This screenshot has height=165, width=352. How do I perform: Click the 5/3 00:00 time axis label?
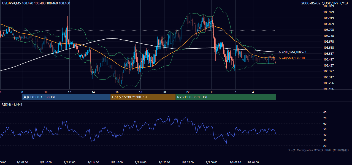point(212,163)
